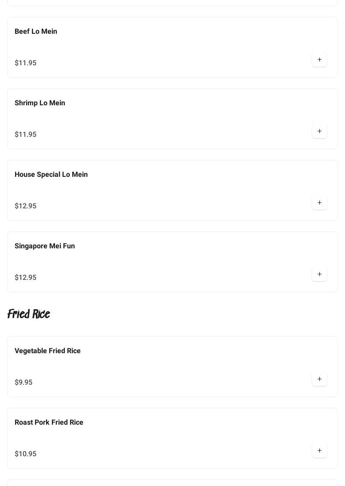Click the $11.95 price for Shrimp Lo Mein
The image size is (345, 486).
click(x=25, y=135)
